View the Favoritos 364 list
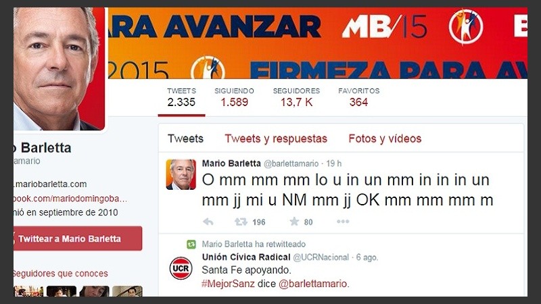This screenshot has height=304, width=541. 359,97
